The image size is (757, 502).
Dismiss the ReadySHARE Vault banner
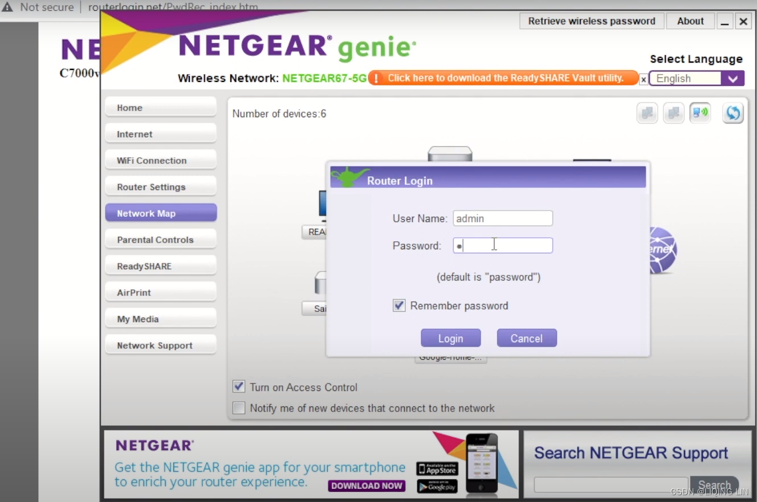tap(643, 79)
